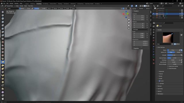Open the XYZ Euler rotation mode dropdown
Viewport: 184px width, 103px height.
pyautogui.click(x=141, y=30)
